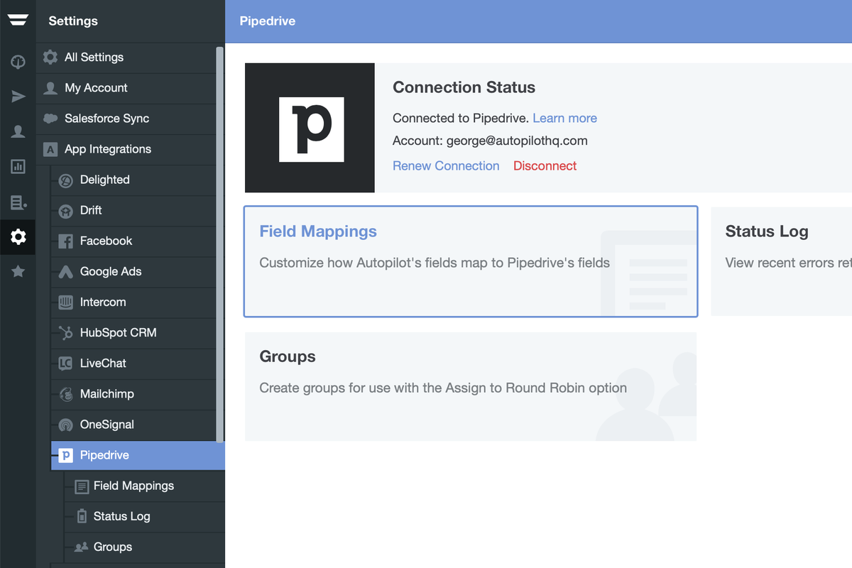Click the My Account person icon

coord(50,88)
